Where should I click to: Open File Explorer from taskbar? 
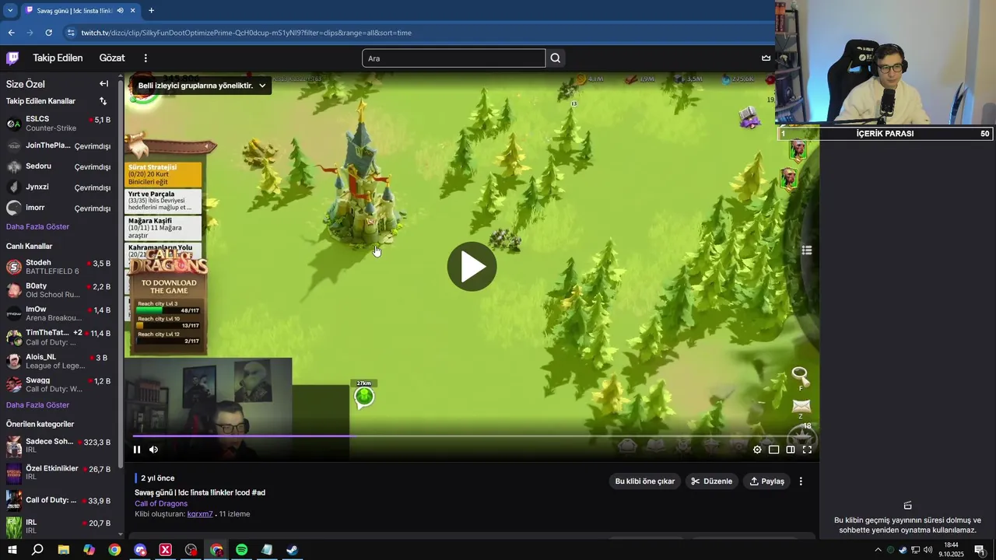pyautogui.click(x=63, y=550)
